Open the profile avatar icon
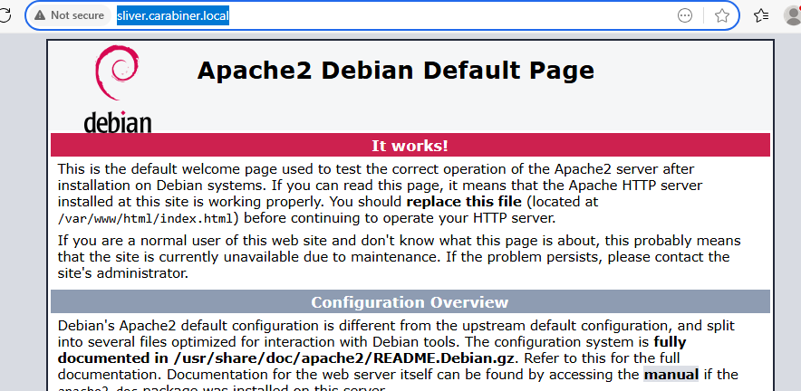Viewport: 801px width, 391px height. [x=792, y=15]
